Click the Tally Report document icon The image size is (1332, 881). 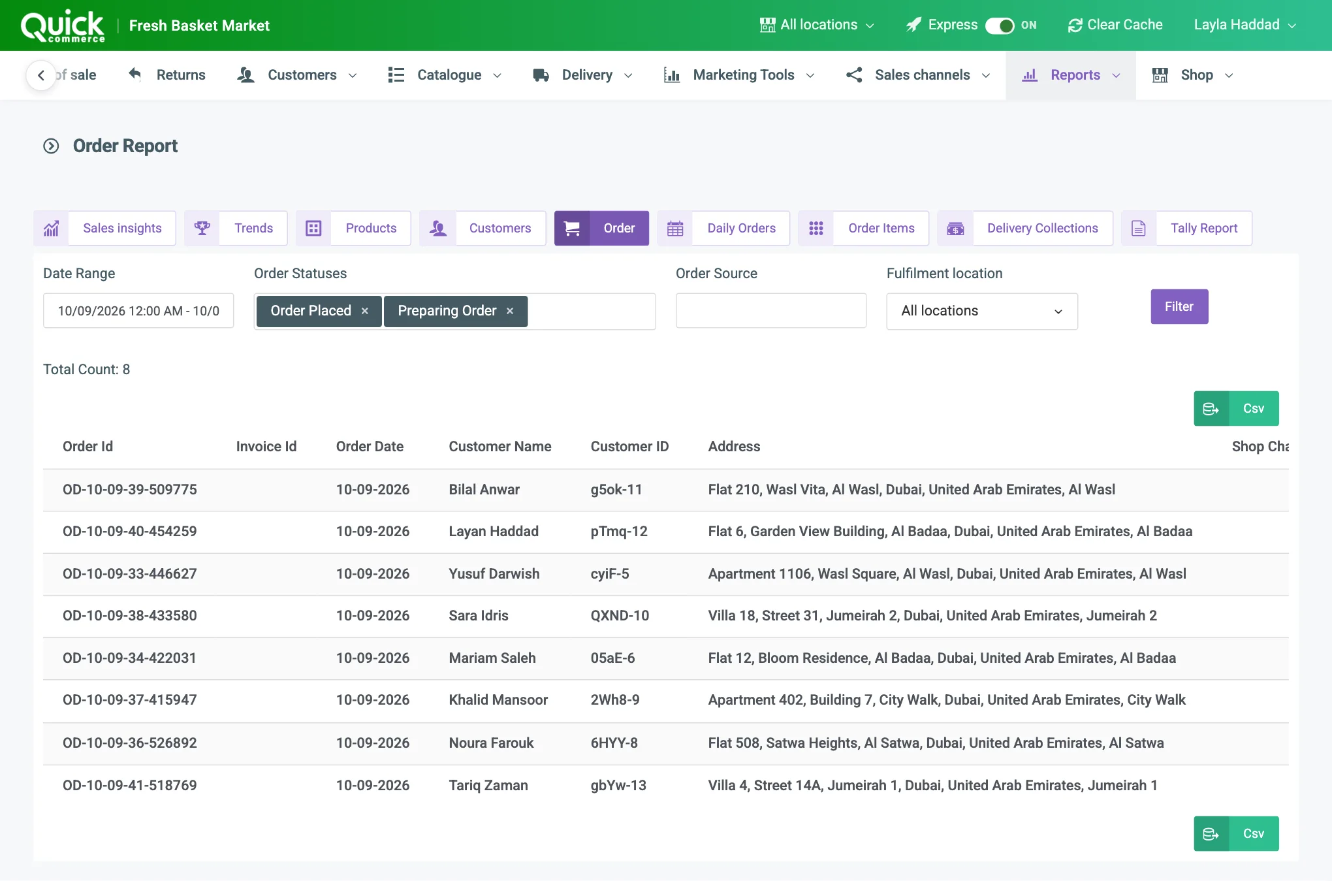[x=1139, y=228]
